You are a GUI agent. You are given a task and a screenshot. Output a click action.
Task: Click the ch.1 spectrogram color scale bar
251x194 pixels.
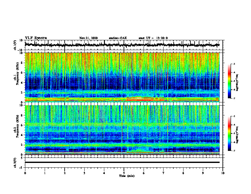(x=229, y=81)
